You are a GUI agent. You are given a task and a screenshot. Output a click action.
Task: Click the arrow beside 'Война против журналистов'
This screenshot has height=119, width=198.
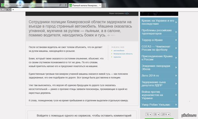[x=176, y=95]
